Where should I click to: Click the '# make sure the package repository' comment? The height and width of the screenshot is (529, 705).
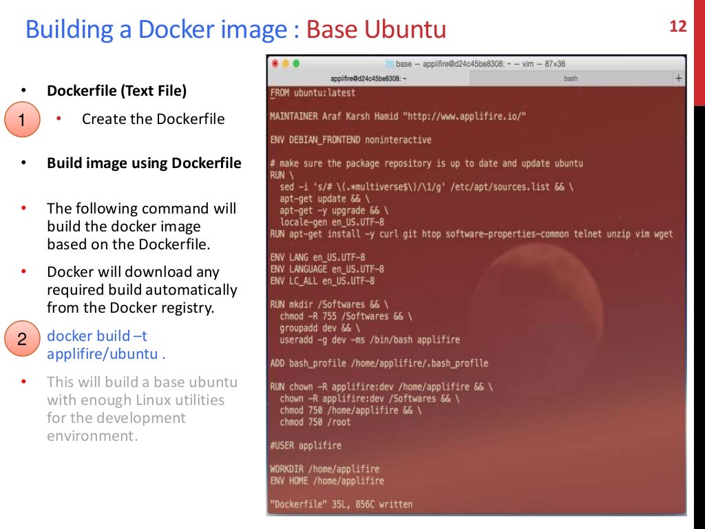click(426, 163)
